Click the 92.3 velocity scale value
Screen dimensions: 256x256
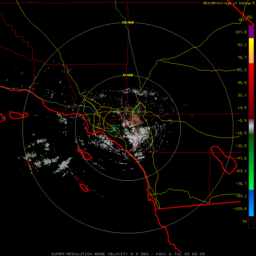[242, 45]
